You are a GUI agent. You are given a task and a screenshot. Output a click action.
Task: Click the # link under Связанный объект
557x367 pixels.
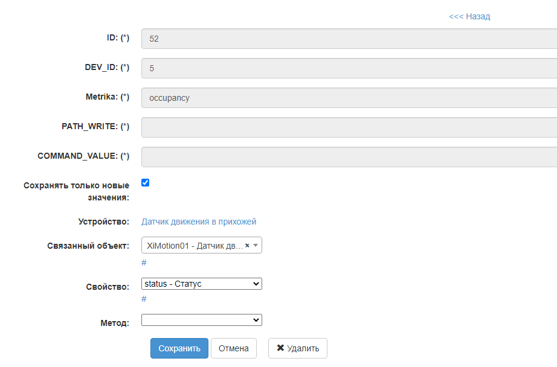(144, 263)
